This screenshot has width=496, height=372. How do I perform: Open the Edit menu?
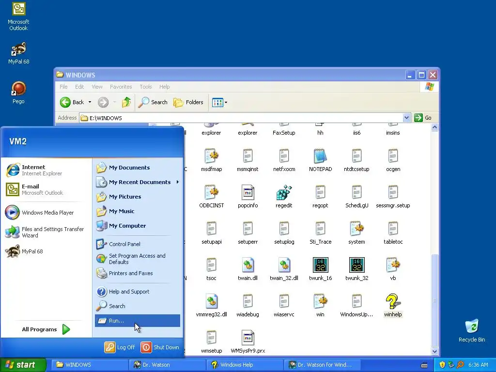(x=79, y=87)
